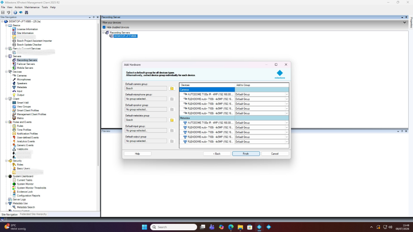Click the Webhooks icon
This screenshot has width=413, height=232.
tap(14, 149)
